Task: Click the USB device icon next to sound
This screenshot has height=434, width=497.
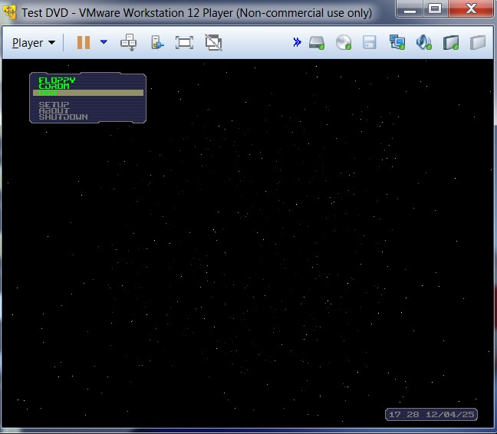Action: coord(451,43)
